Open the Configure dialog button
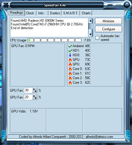 pyautogui.click(x=108, y=29)
